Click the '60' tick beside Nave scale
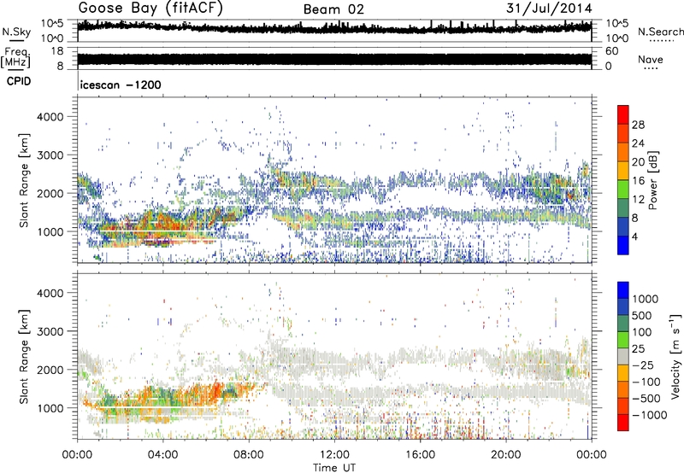This screenshot has height=473, width=684. [611, 51]
